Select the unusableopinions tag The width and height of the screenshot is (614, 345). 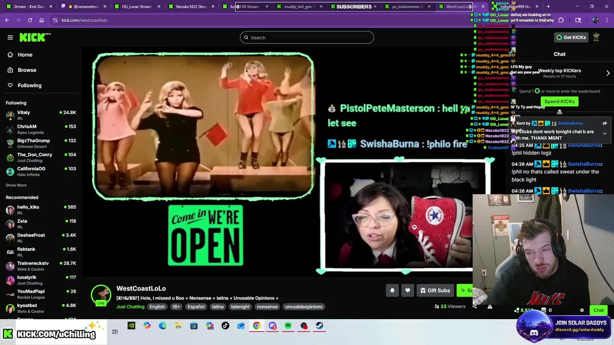click(304, 307)
